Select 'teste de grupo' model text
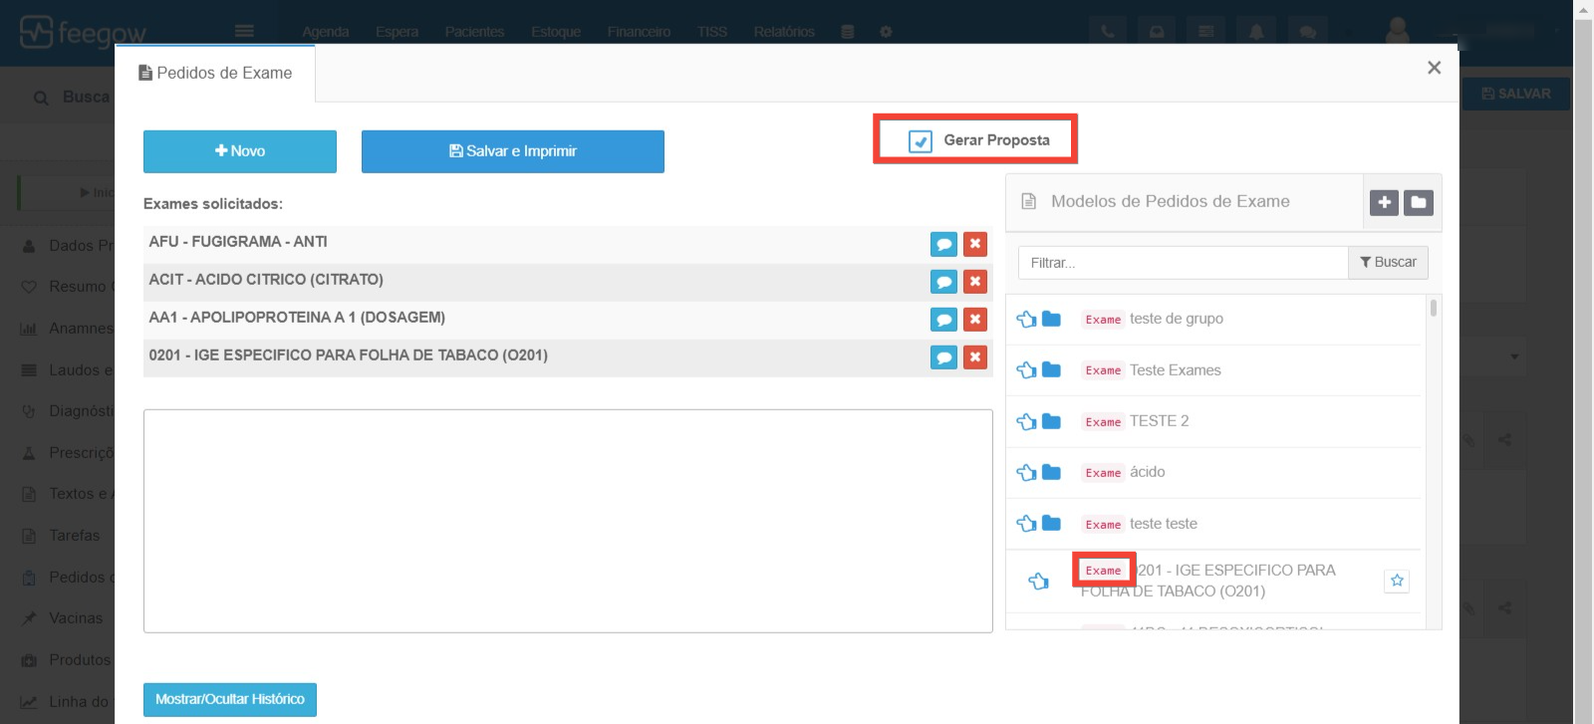The width and height of the screenshot is (1594, 724). 1177,319
